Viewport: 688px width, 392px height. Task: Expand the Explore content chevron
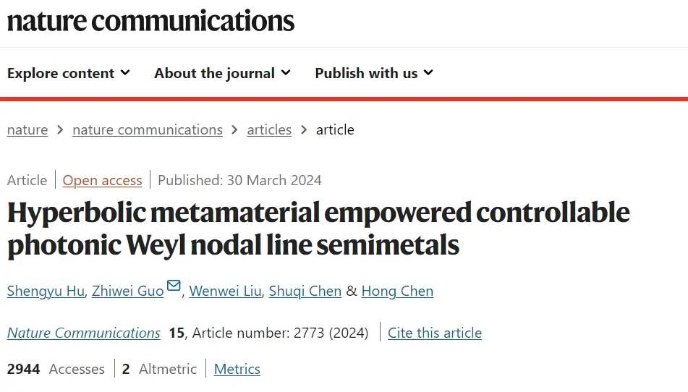125,72
